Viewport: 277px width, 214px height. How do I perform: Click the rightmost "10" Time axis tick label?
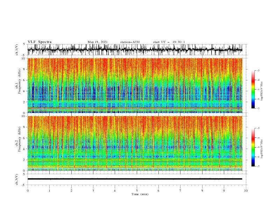click(x=246, y=191)
